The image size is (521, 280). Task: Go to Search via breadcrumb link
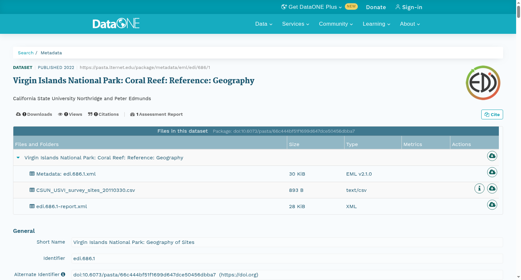click(26, 53)
